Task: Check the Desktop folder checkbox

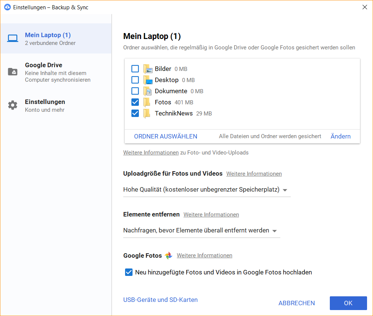Action: pyautogui.click(x=135, y=80)
